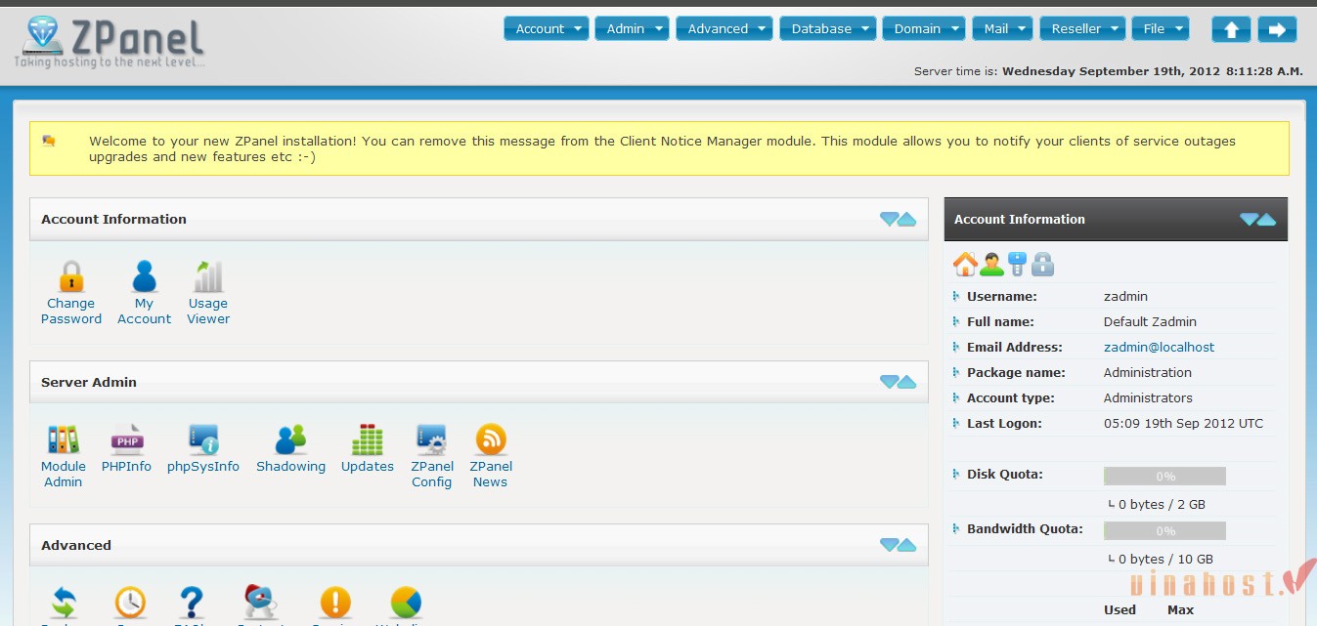Click the zadmin@localhost email link
Image resolution: width=1317 pixels, height=626 pixels.
[x=1159, y=347]
